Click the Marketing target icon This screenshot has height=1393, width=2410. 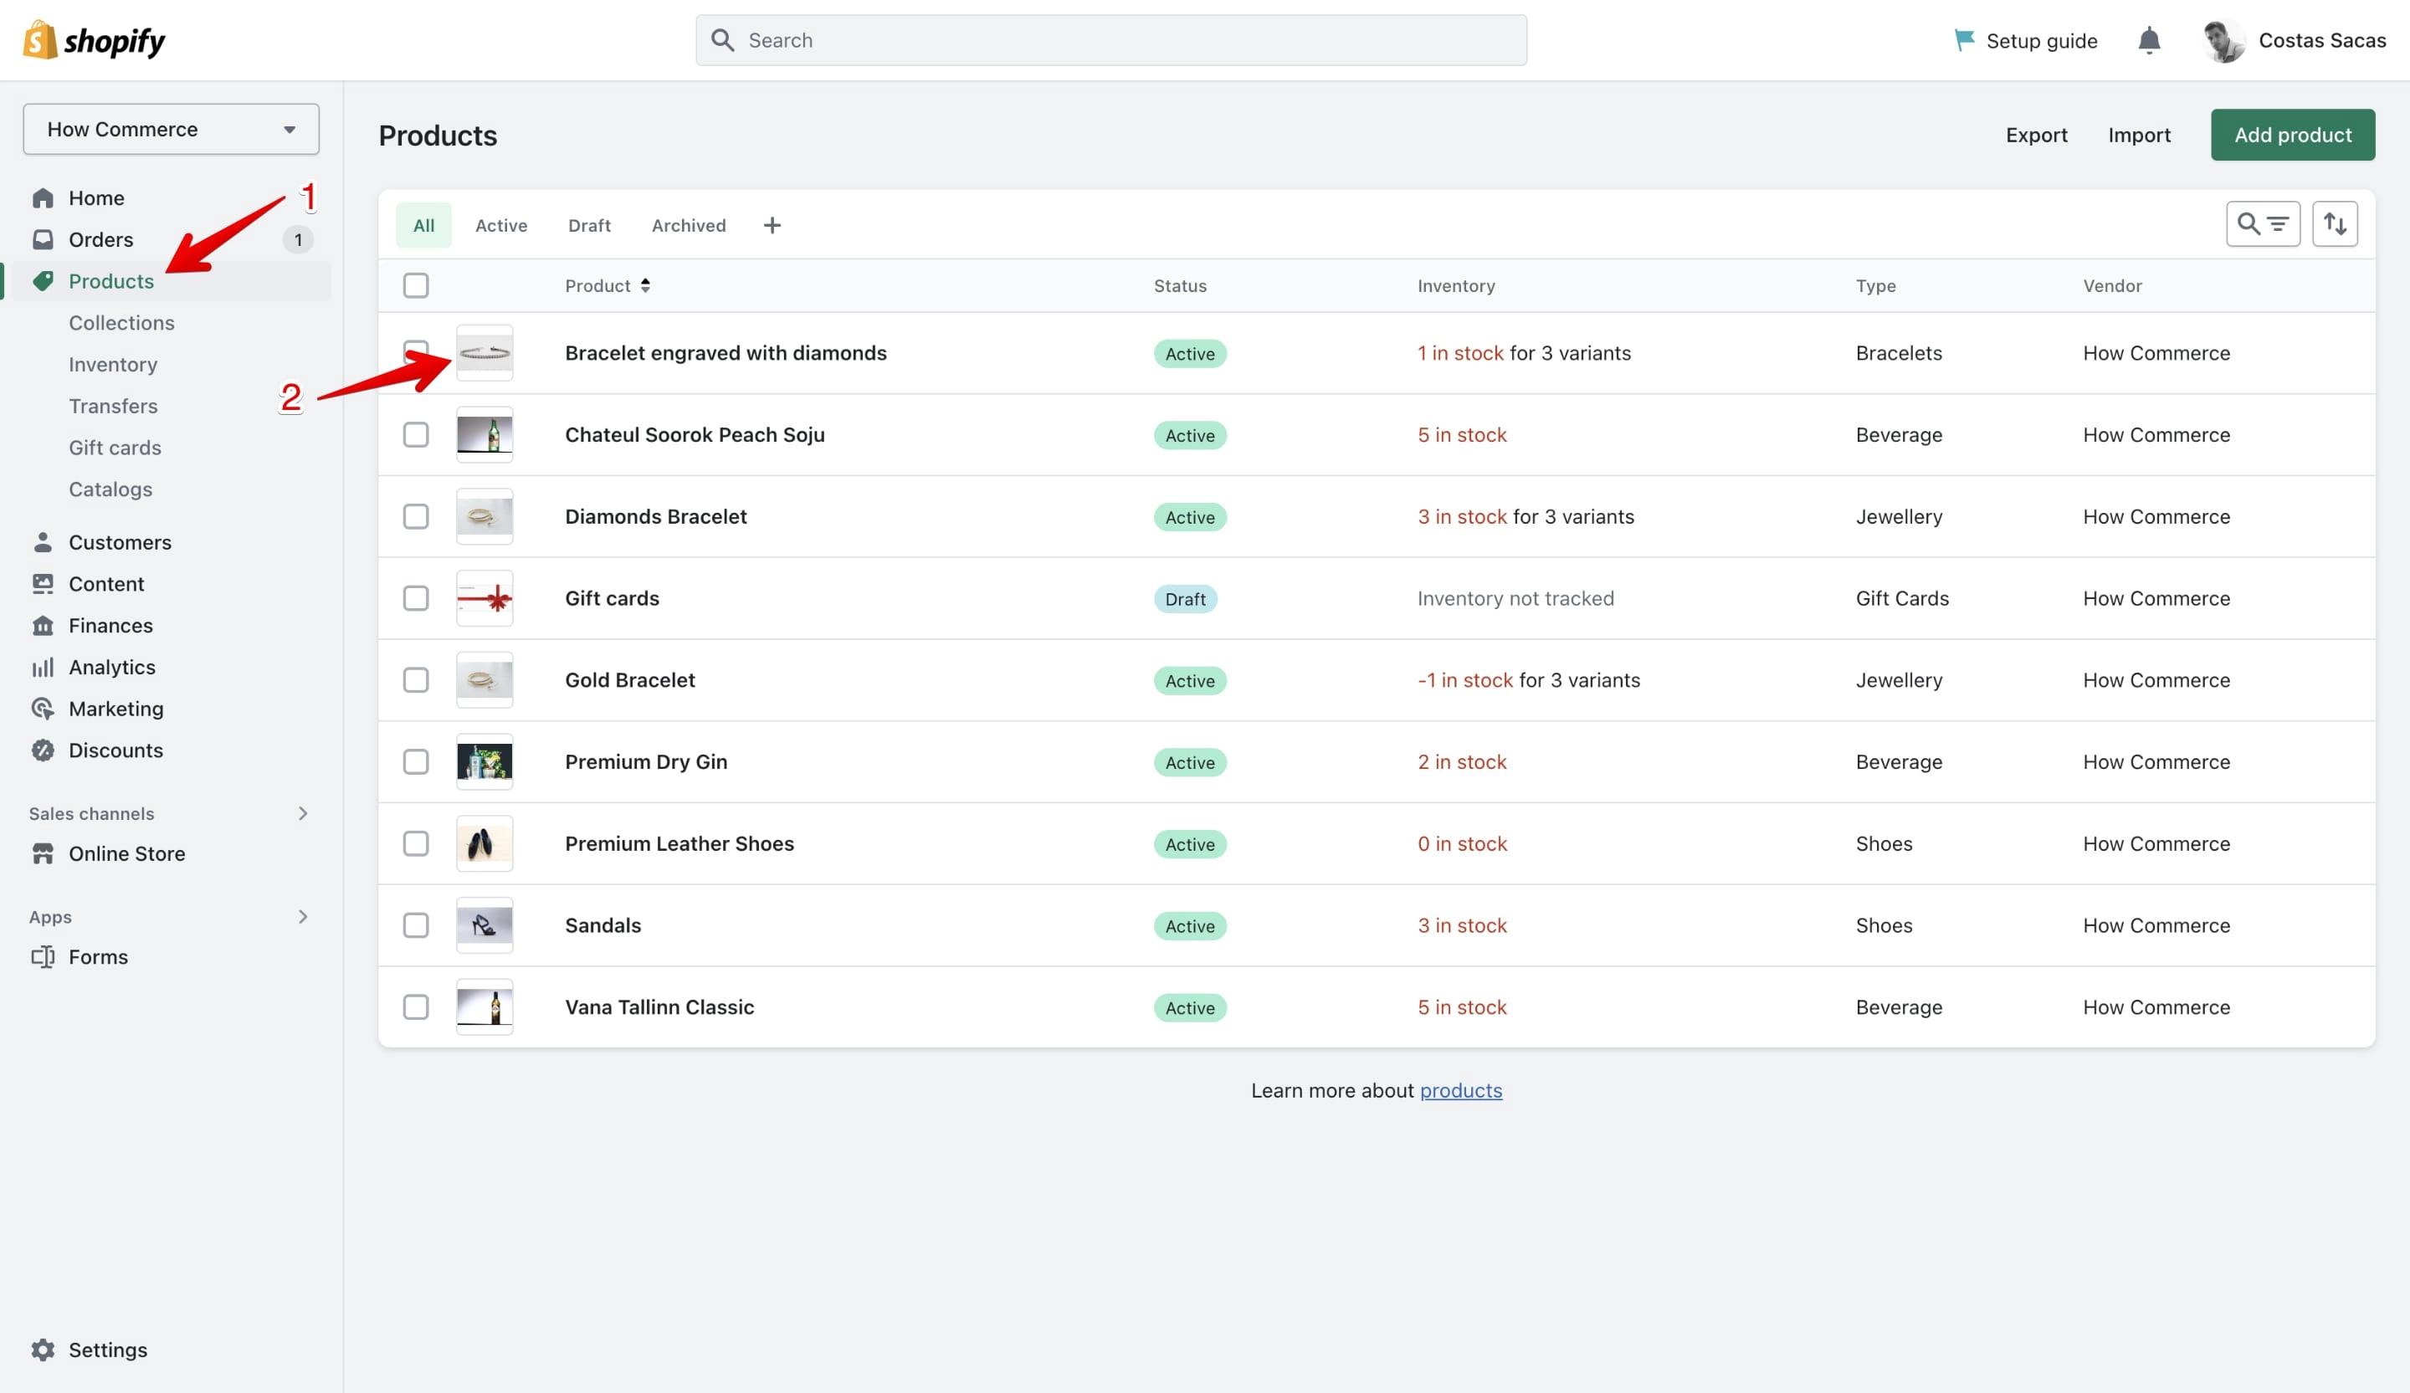click(43, 709)
